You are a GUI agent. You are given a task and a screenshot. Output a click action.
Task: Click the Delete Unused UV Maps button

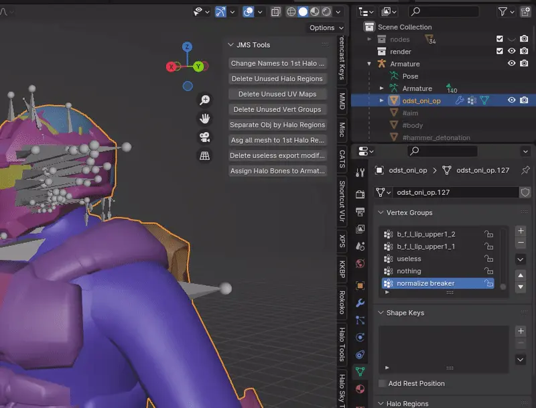tap(277, 94)
